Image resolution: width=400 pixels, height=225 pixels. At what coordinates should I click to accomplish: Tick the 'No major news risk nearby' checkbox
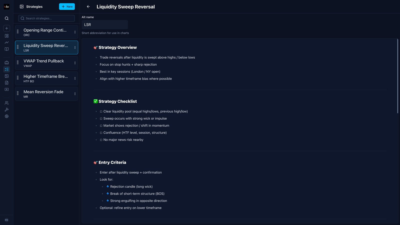coord(101,140)
